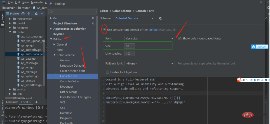
Task: Select Language Defaults in settings tree
Action: tap(72, 65)
